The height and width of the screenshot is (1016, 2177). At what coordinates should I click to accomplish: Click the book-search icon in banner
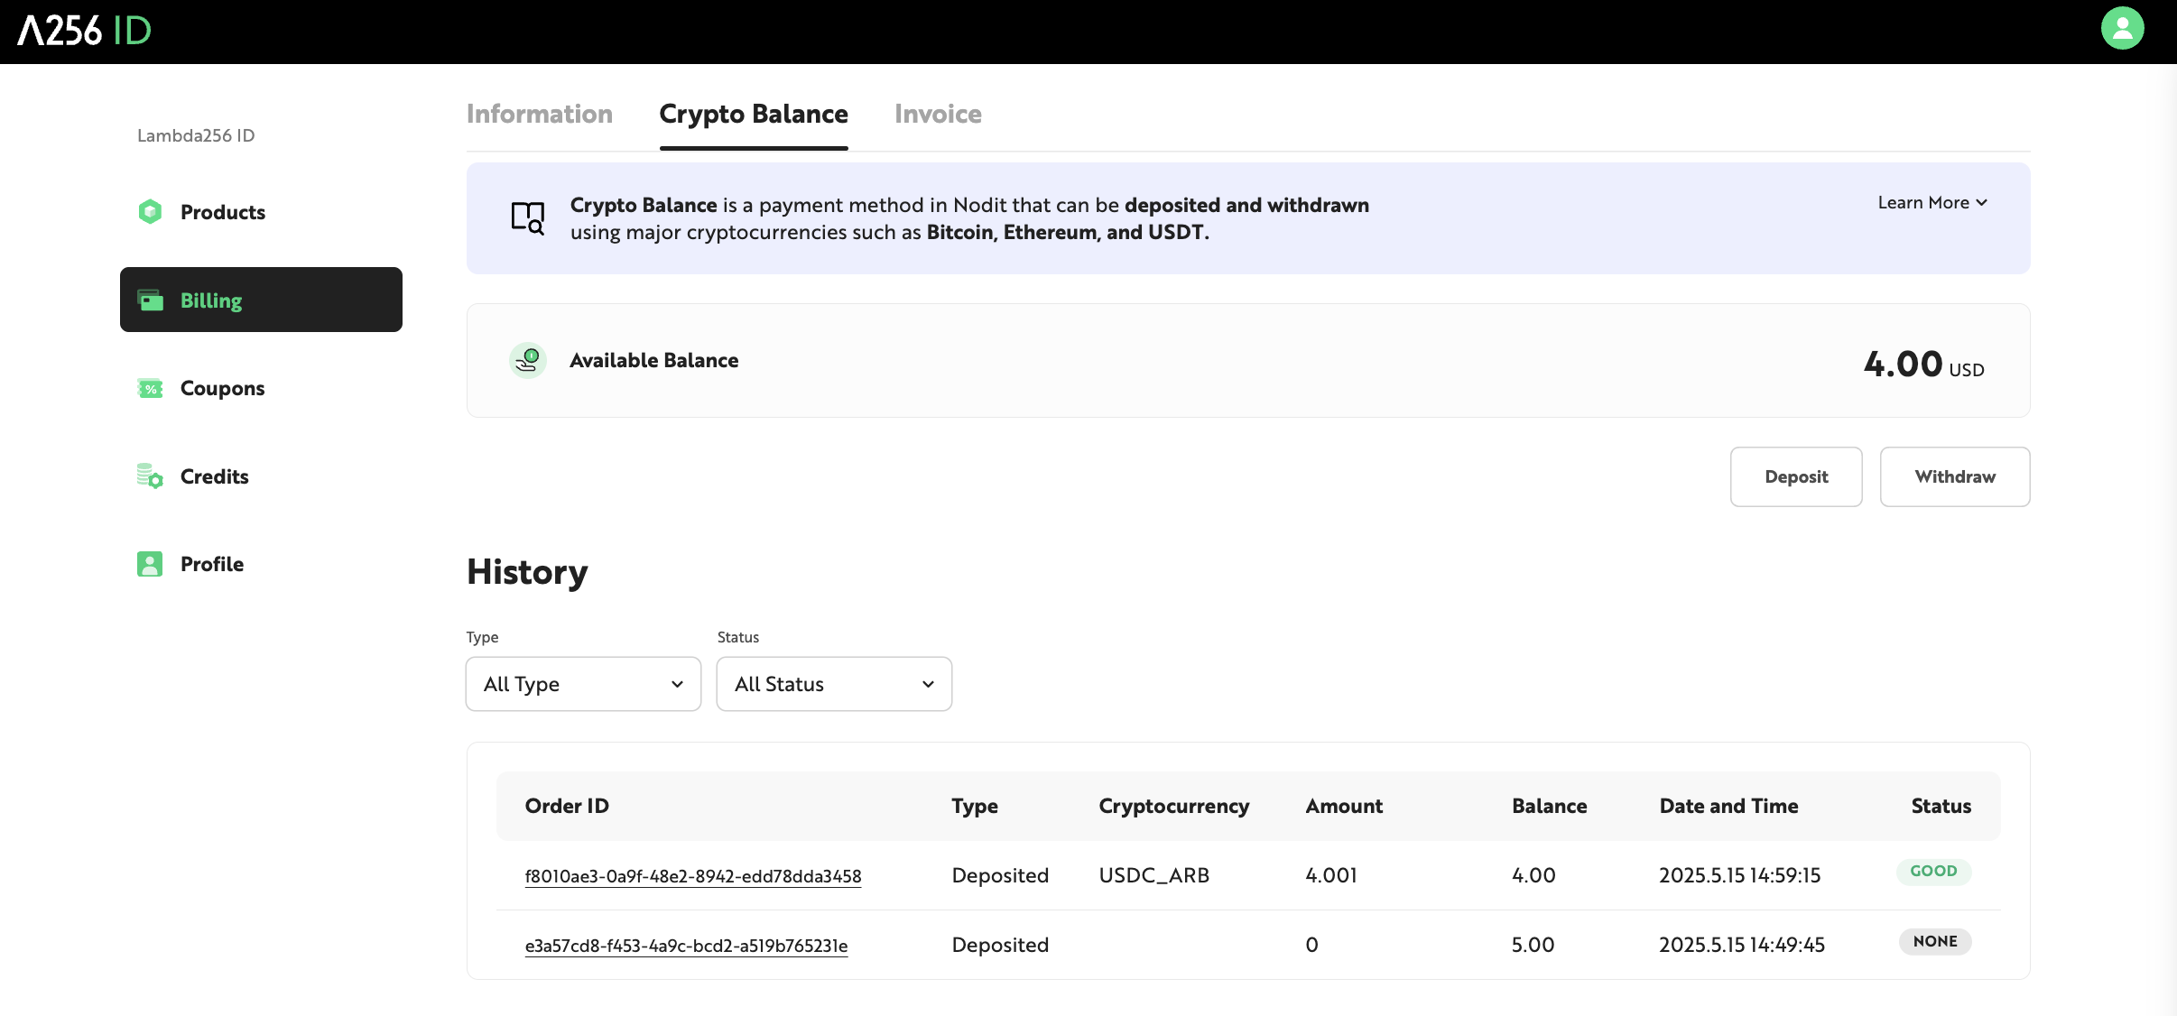(528, 217)
